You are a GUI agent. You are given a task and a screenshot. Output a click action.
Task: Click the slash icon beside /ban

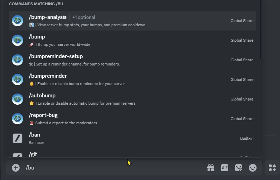(x=17, y=138)
